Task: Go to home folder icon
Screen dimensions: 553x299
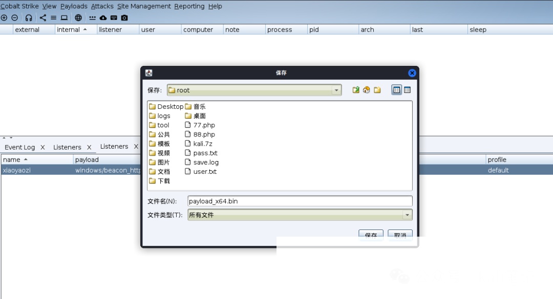Action: pos(367,90)
